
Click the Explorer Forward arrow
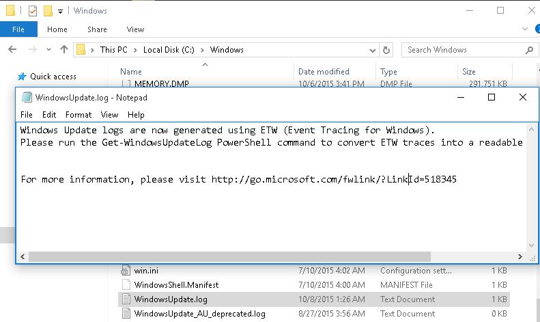[x=32, y=50]
